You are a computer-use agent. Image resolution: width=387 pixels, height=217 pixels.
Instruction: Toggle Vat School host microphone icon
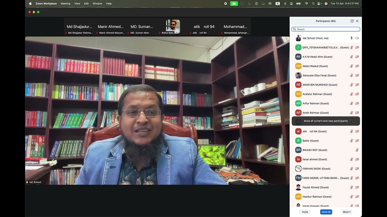click(351, 38)
